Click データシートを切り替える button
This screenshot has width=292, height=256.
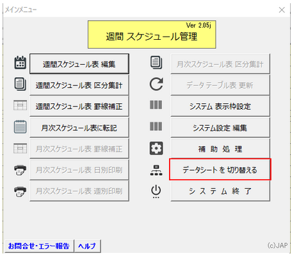pos(220,169)
